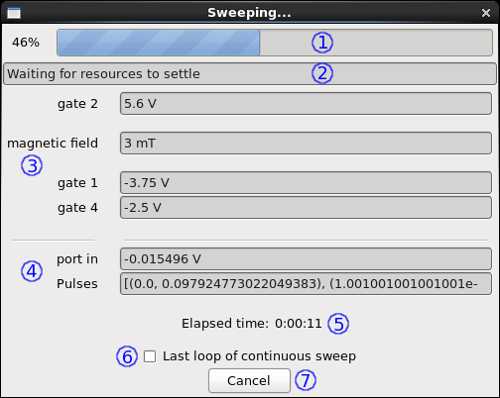Click the 'Pulses' label

tap(77, 284)
